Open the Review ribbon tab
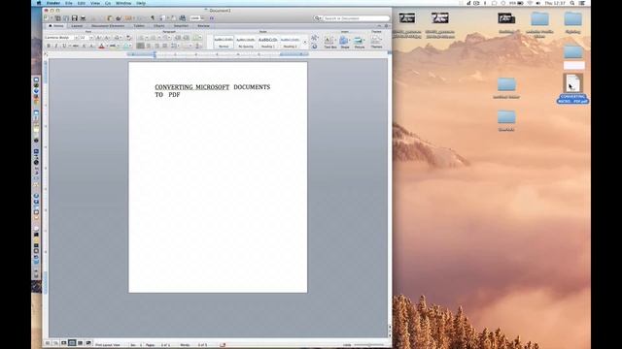 click(203, 26)
